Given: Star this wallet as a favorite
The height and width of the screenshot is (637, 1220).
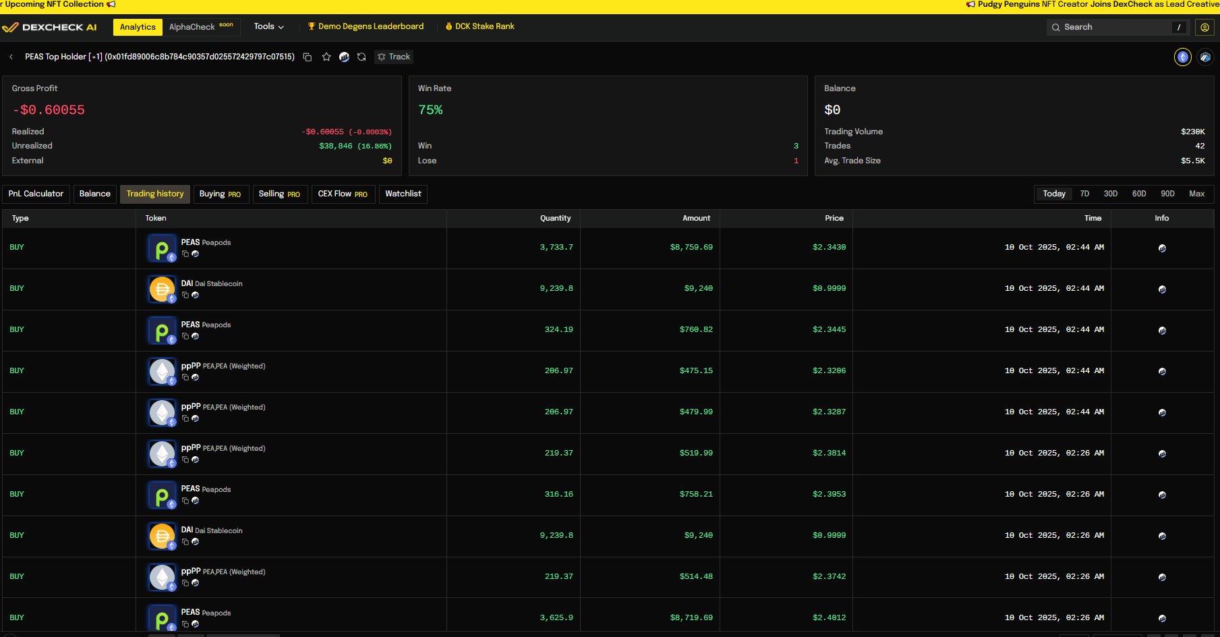Looking at the screenshot, I should [x=326, y=57].
